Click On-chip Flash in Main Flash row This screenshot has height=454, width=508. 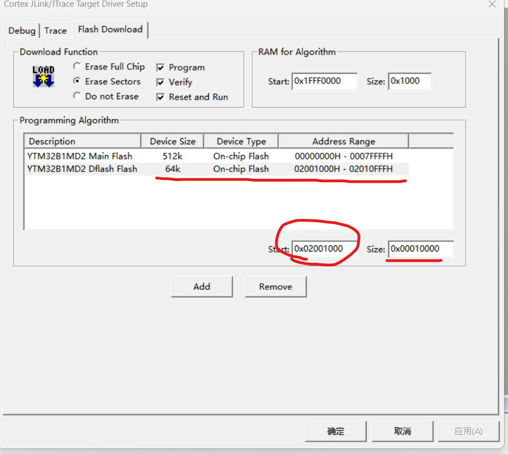[x=241, y=156]
